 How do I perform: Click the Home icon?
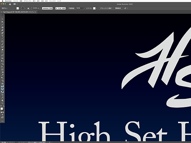(x=10, y=4)
